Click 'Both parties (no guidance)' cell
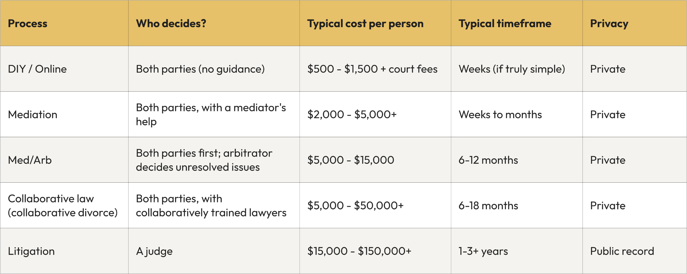The height and width of the screenshot is (274, 687). pos(200,69)
